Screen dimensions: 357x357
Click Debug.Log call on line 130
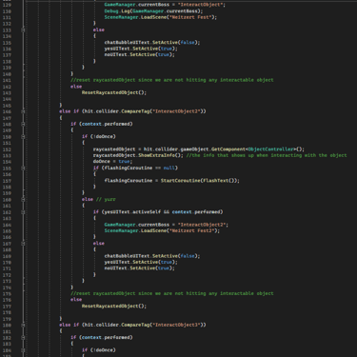[x=153, y=11]
